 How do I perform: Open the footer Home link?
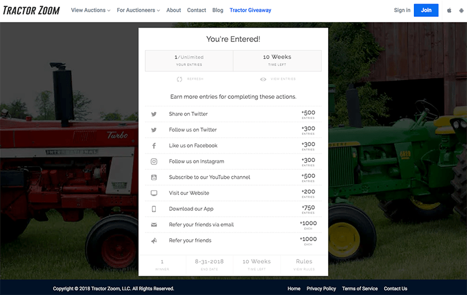click(x=294, y=289)
